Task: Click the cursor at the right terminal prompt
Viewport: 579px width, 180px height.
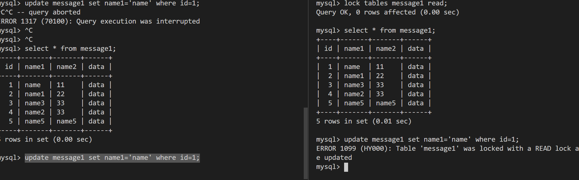Action: (346, 167)
